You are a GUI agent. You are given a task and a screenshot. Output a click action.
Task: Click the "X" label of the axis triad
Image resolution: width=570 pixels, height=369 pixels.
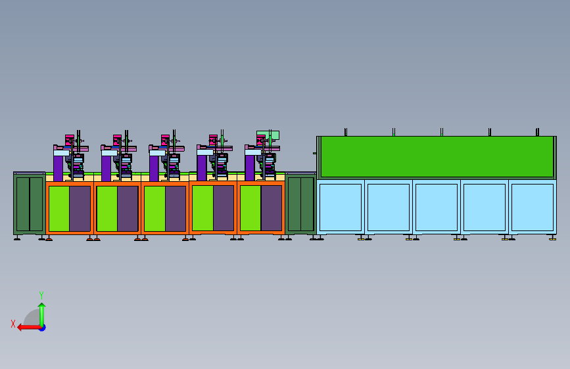point(13,324)
